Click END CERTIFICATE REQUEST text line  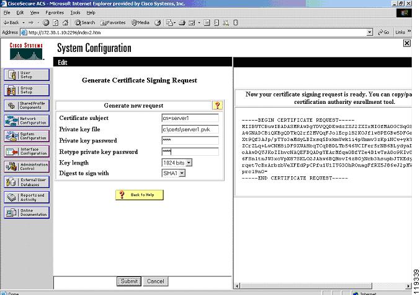tap(295, 178)
